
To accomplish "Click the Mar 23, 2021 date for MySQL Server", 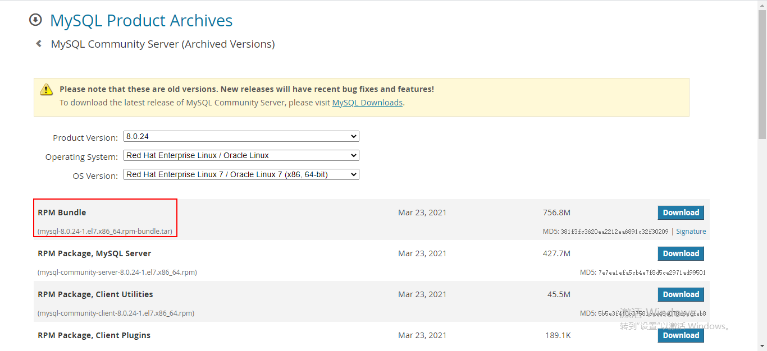I will tap(422, 253).
